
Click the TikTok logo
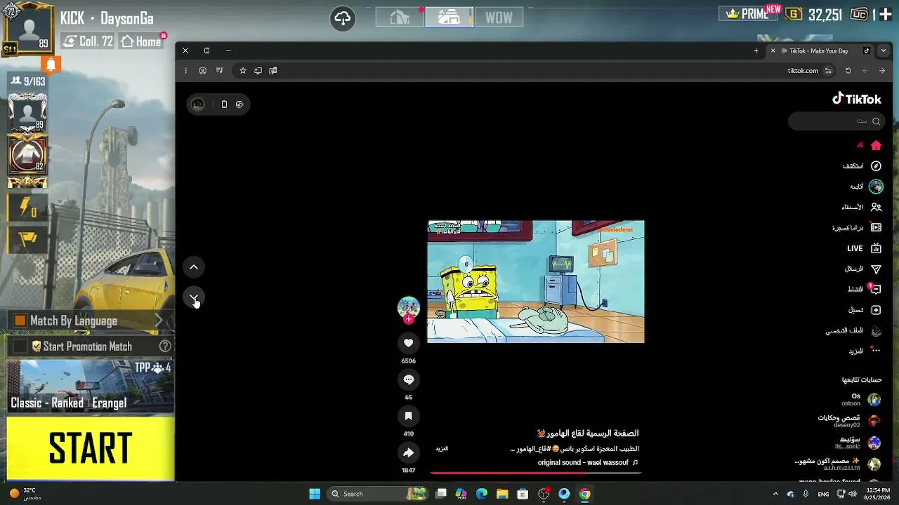[x=856, y=99]
